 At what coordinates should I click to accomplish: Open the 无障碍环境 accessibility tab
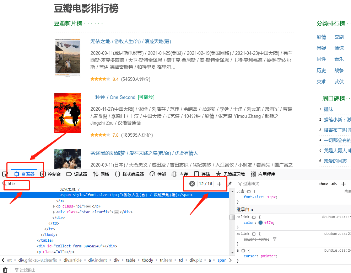click(x=230, y=174)
